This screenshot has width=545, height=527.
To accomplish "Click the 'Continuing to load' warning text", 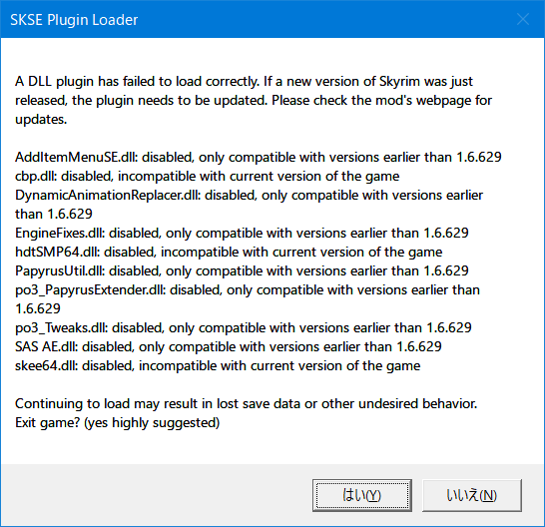I will click(x=247, y=403).
